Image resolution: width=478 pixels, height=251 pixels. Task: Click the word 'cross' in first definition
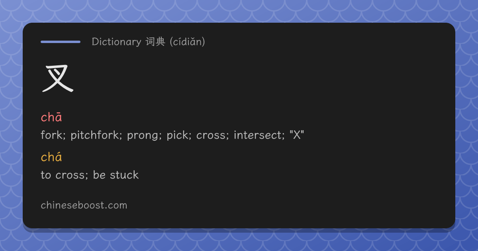210,135
